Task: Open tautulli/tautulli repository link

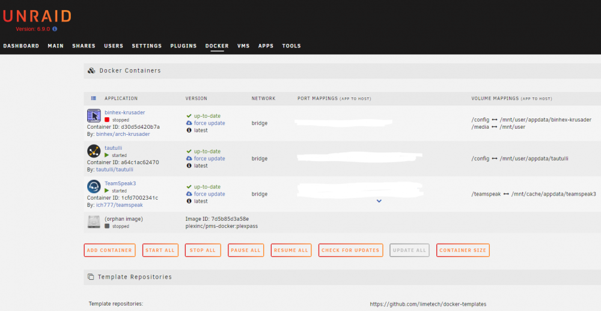Action: (115, 170)
